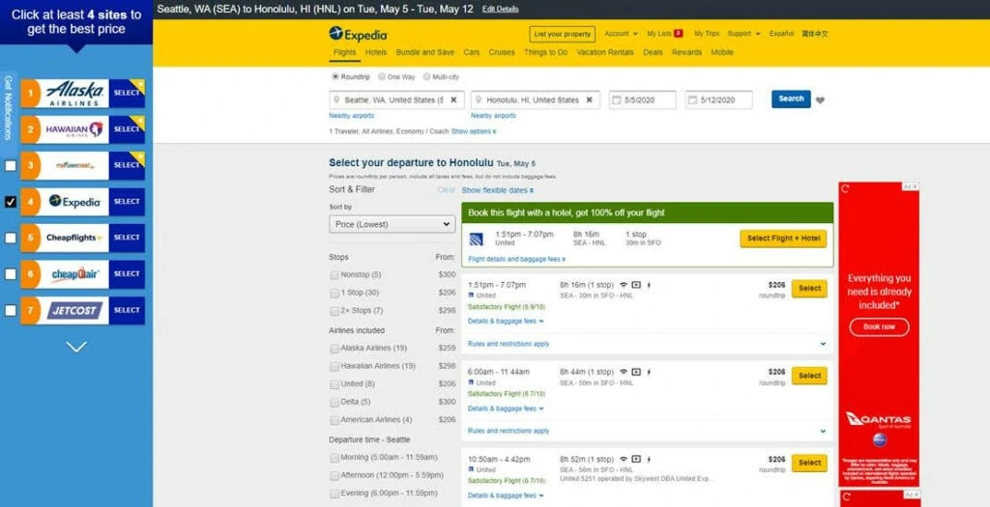
Task: Click the Jetcost logo tile
Action: click(x=74, y=310)
